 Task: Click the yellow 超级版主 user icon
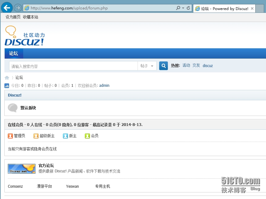(36, 136)
